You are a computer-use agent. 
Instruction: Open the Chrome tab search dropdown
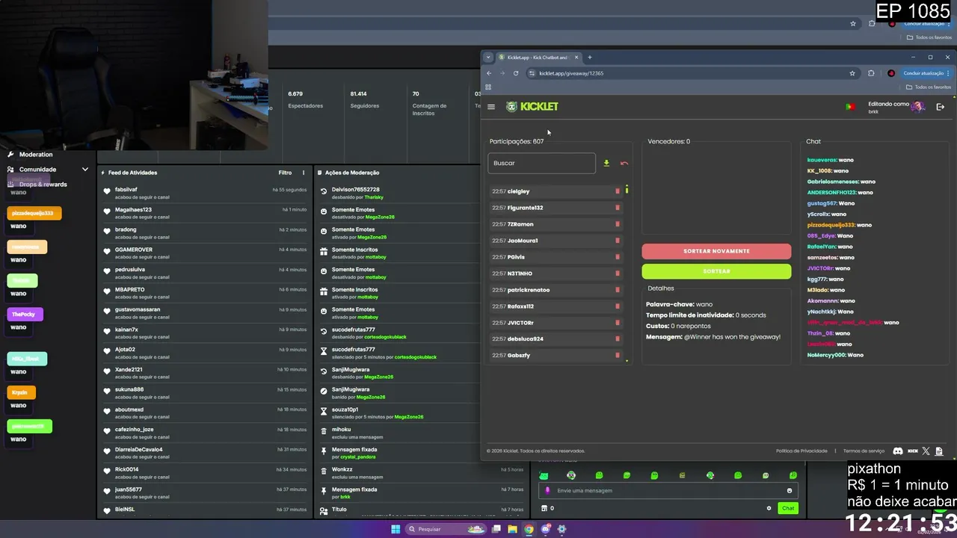click(488, 58)
